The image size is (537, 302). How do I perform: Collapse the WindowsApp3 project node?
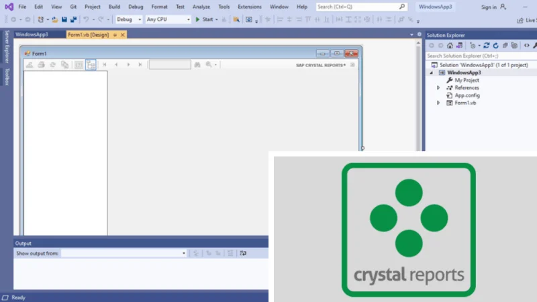431,72
